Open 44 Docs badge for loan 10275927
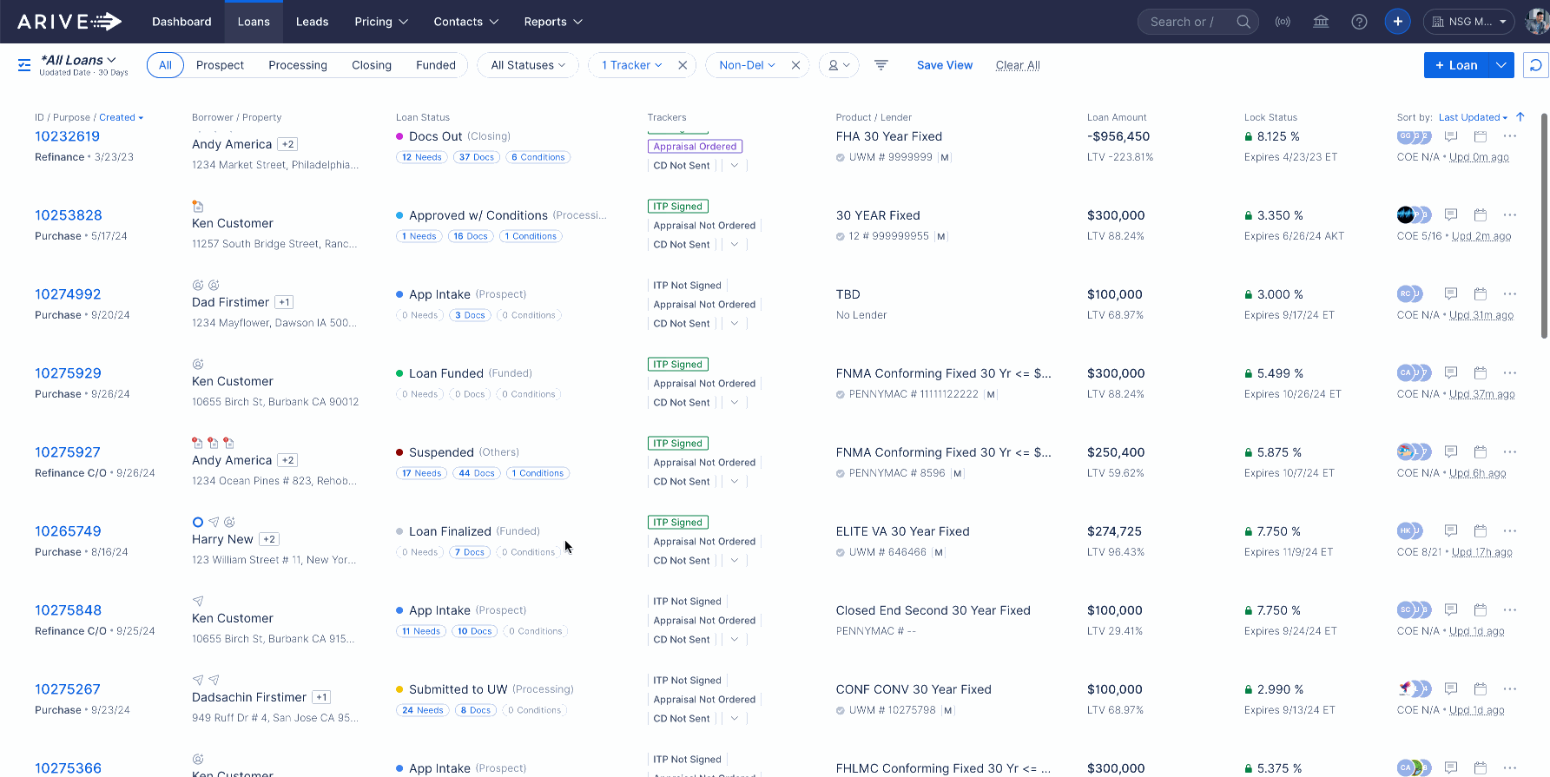This screenshot has height=777, width=1550. (x=477, y=473)
